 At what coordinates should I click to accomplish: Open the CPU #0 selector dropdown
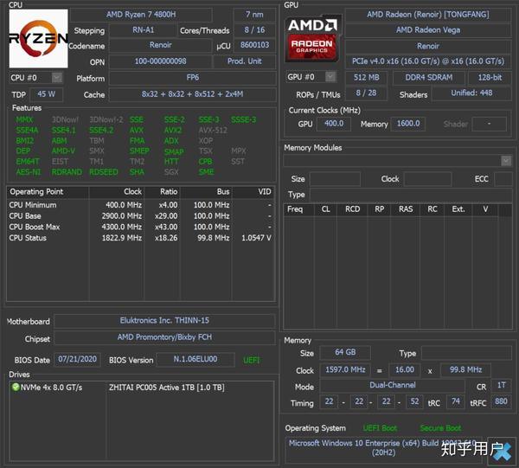57,78
